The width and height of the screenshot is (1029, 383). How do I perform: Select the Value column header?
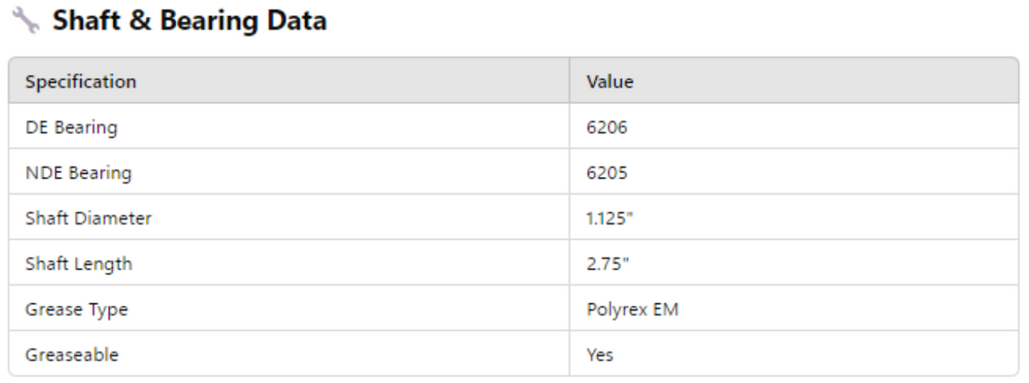coord(605,82)
